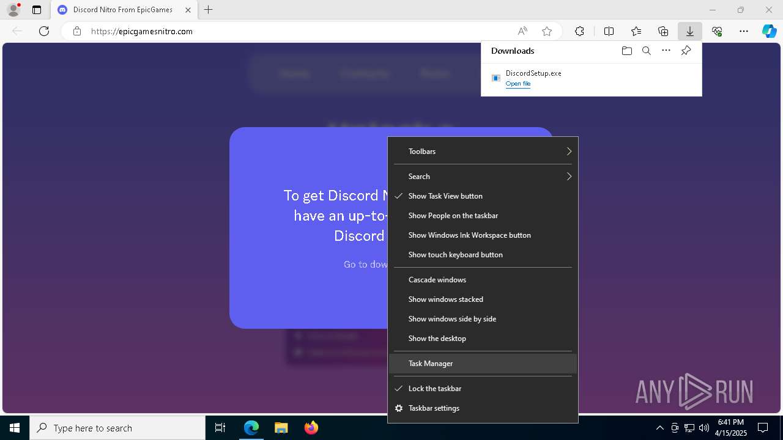Search downloads in Downloads panel

(646, 51)
